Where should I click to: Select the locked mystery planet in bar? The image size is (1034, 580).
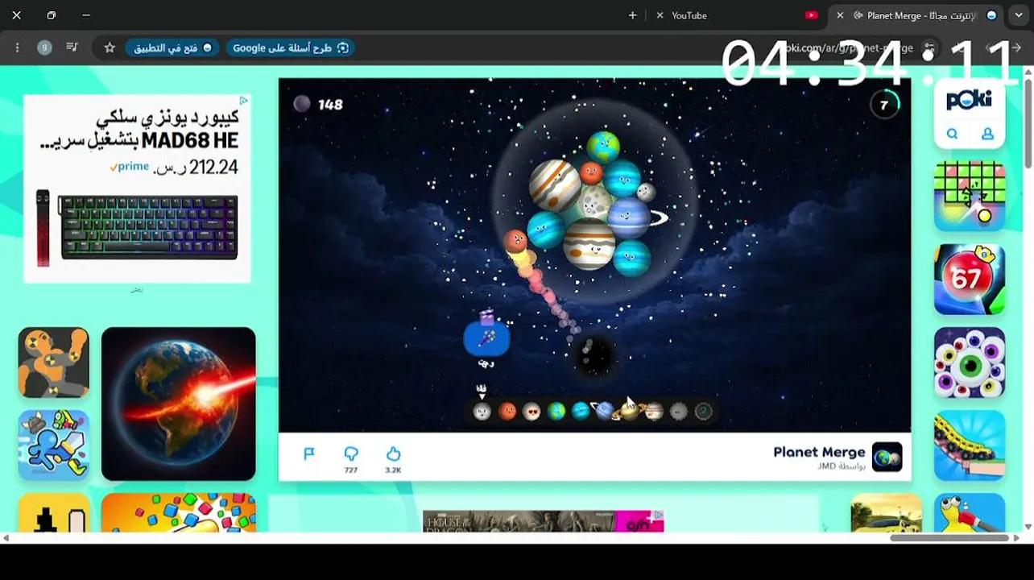(703, 412)
